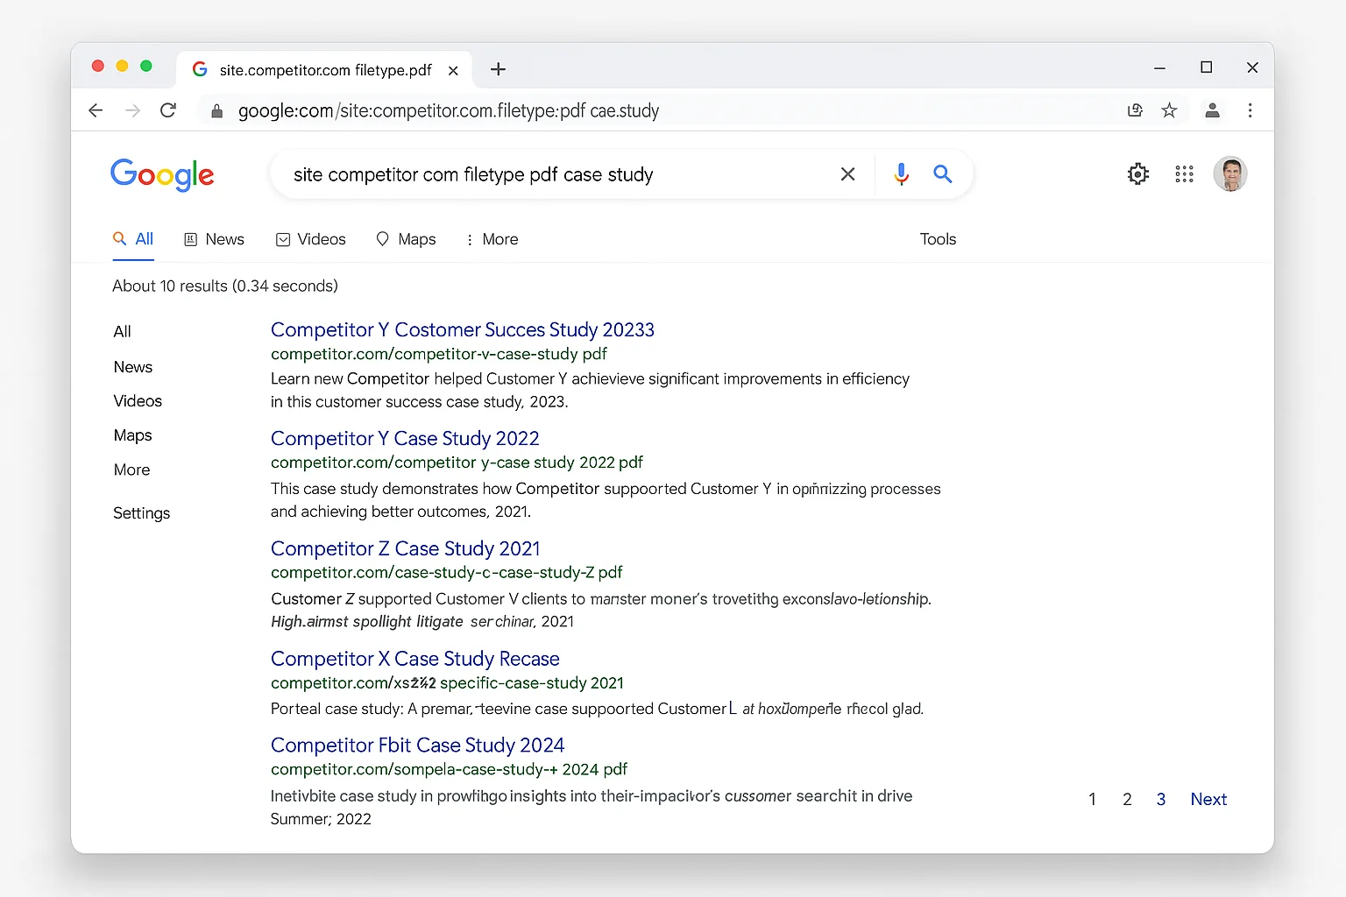Switch to the Videos results tab
Viewport: 1346px width, 897px height.
(x=310, y=238)
